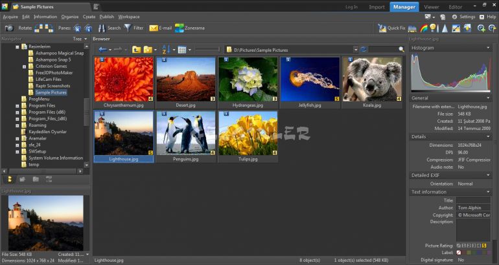499x265 pixels.
Task: Expand the Program Files folder node
Action: 17,106
